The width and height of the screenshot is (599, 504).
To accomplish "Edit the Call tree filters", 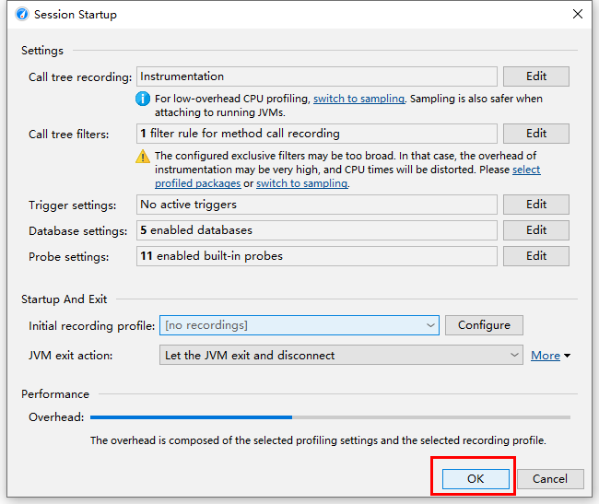I will (535, 134).
